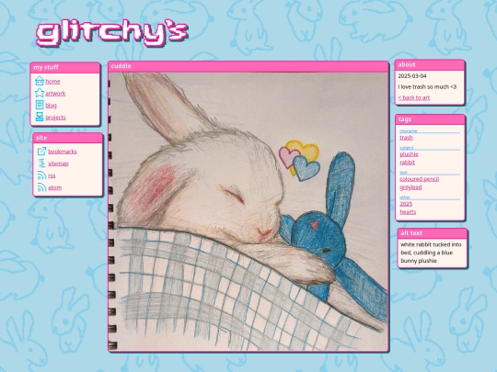This screenshot has width=497, height=372.
Task: Go to the artwork page link
Action: pyautogui.click(x=55, y=94)
